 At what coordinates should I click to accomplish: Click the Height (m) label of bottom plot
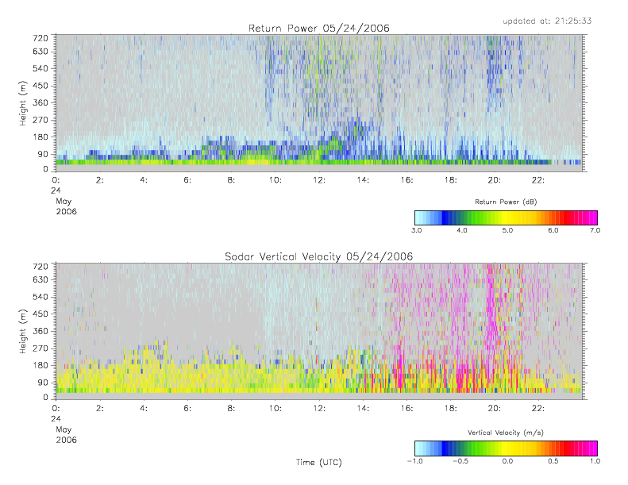[23, 331]
